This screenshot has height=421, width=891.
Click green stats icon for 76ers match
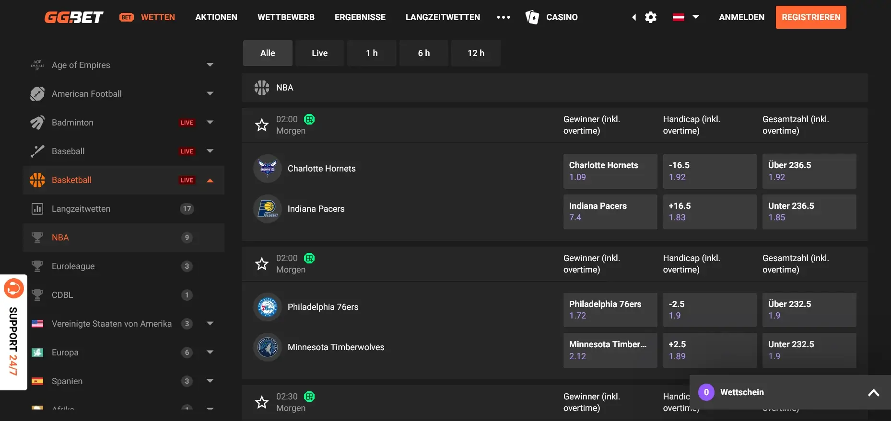tap(310, 258)
